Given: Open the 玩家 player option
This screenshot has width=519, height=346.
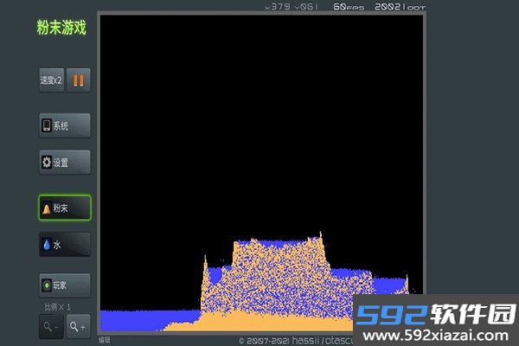Looking at the screenshot, I should pyautogui.click(x=65, y=285).
